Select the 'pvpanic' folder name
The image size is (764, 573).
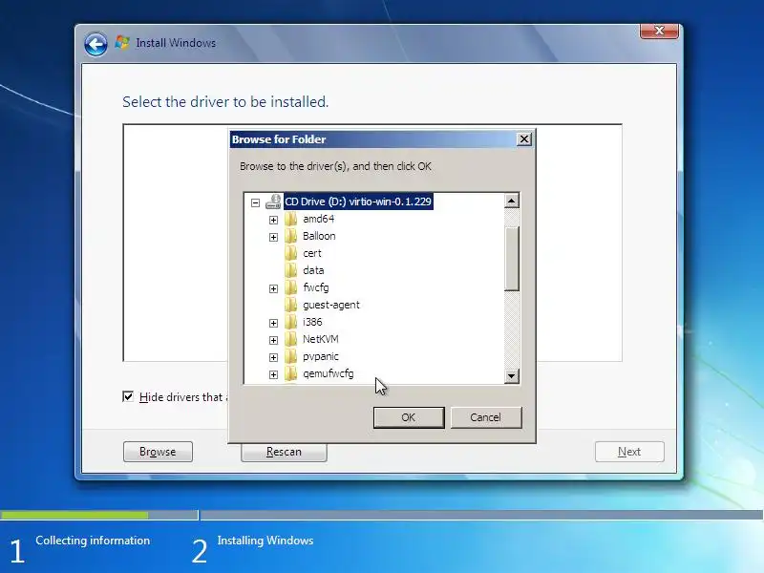(x=321, y=356)
